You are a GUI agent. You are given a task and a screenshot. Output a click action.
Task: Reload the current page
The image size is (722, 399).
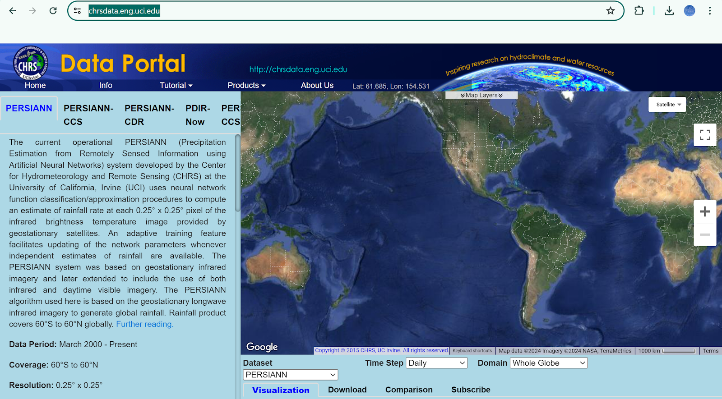[x=53, y=11]
